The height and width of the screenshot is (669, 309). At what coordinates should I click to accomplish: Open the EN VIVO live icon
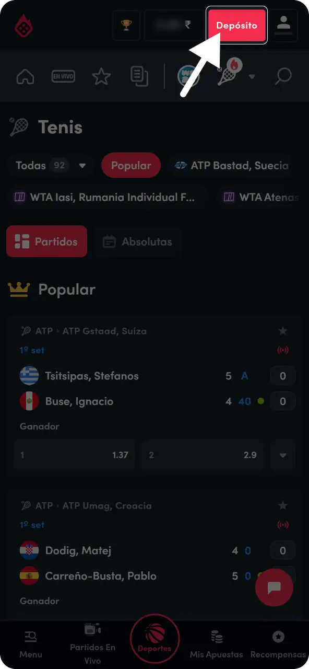63,77
